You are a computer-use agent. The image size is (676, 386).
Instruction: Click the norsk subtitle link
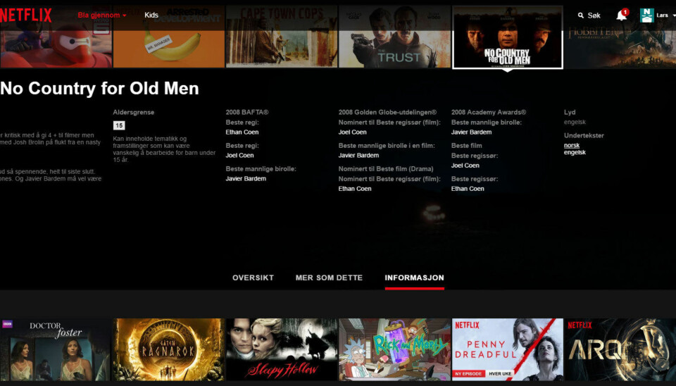[572, 145]
